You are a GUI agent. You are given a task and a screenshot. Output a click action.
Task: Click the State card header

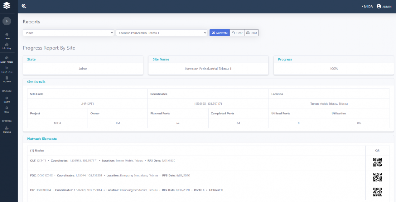[32, 59]
